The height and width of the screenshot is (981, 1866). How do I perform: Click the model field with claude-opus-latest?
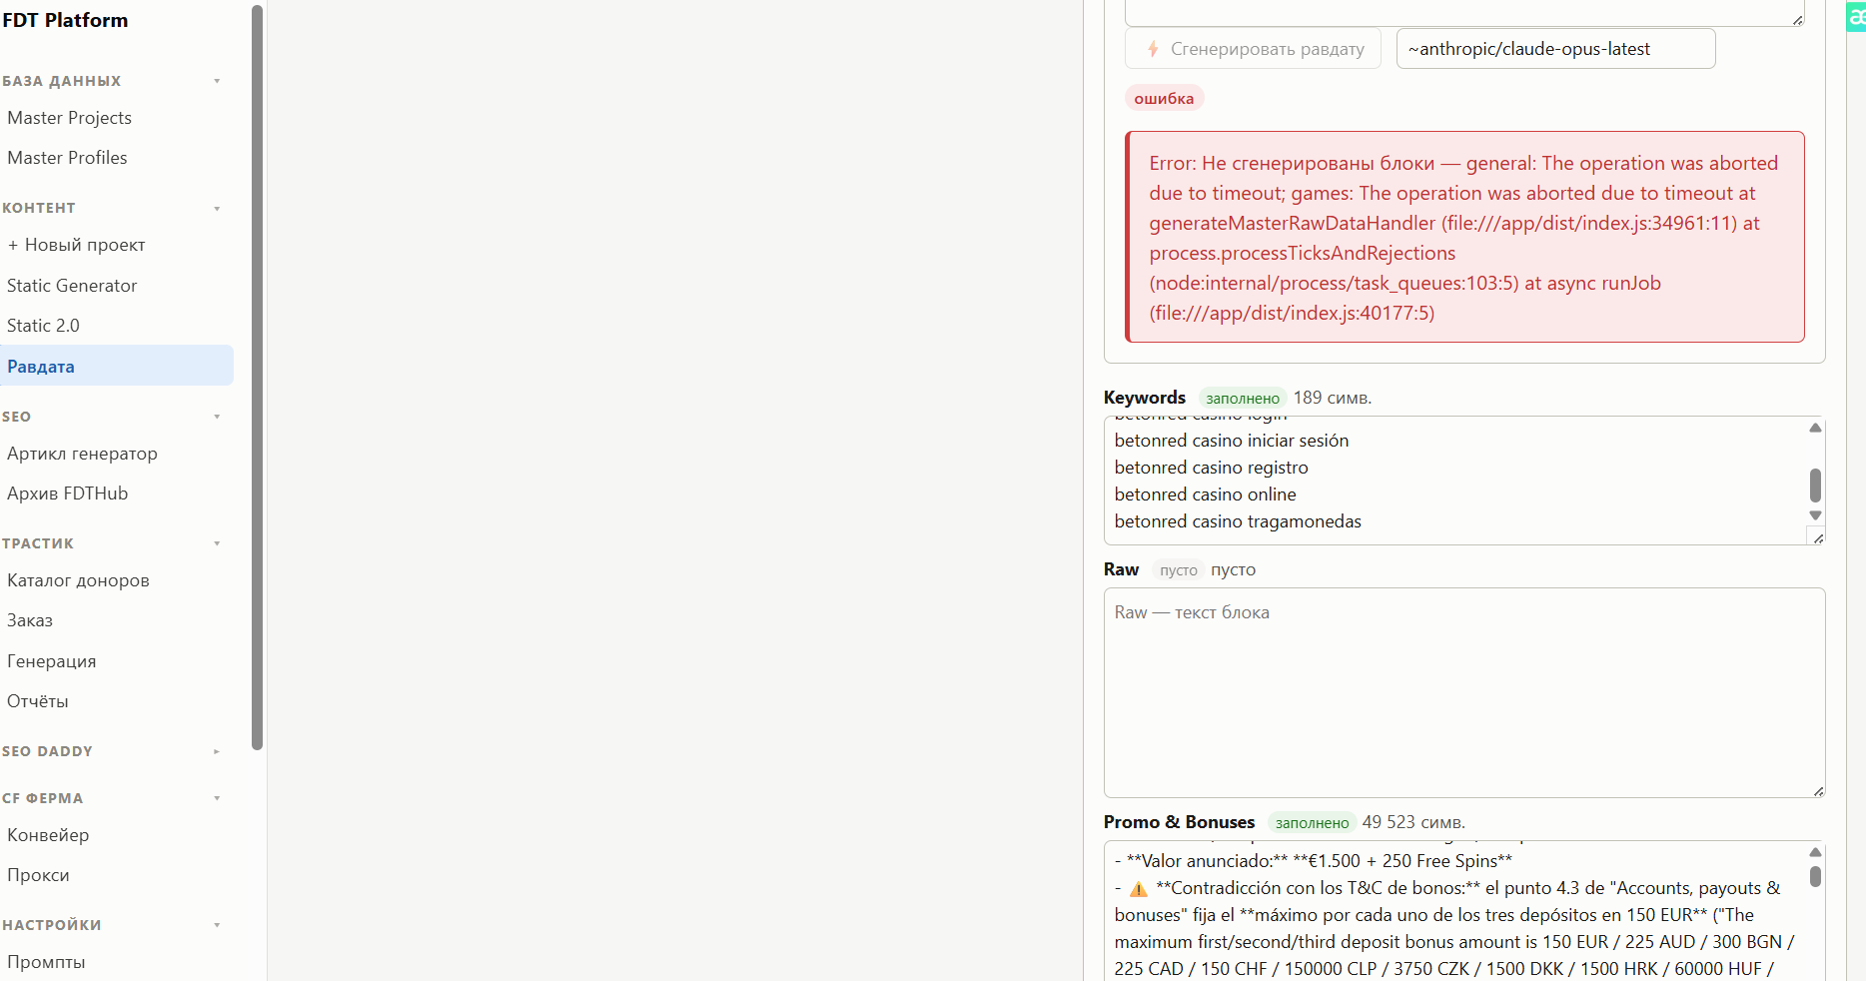[x=1555, y=49]
